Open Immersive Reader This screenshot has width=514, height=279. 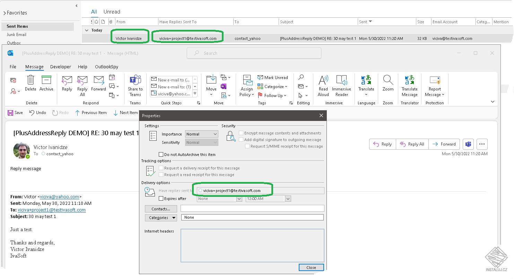pos(341,85)
